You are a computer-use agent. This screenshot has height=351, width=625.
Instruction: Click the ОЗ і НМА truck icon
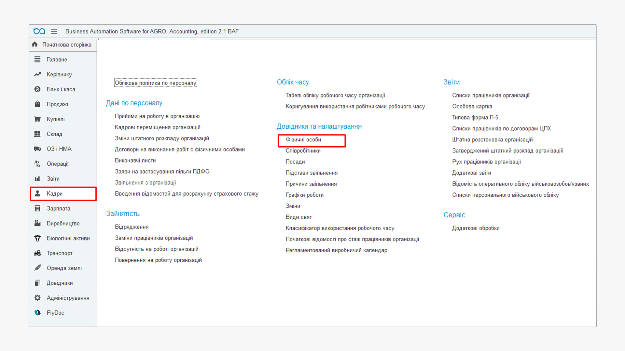[x=37, y=149]
